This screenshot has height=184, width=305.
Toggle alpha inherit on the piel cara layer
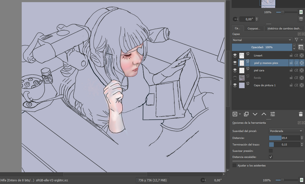click(x=296, y=70)
